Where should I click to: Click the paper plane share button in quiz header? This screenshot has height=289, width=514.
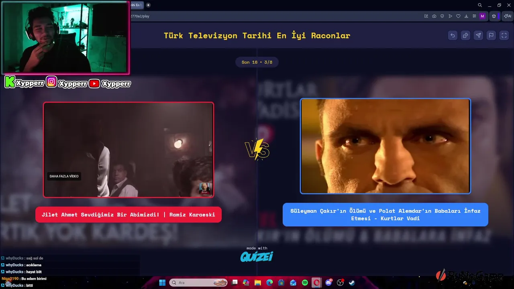tap(478, 35)
